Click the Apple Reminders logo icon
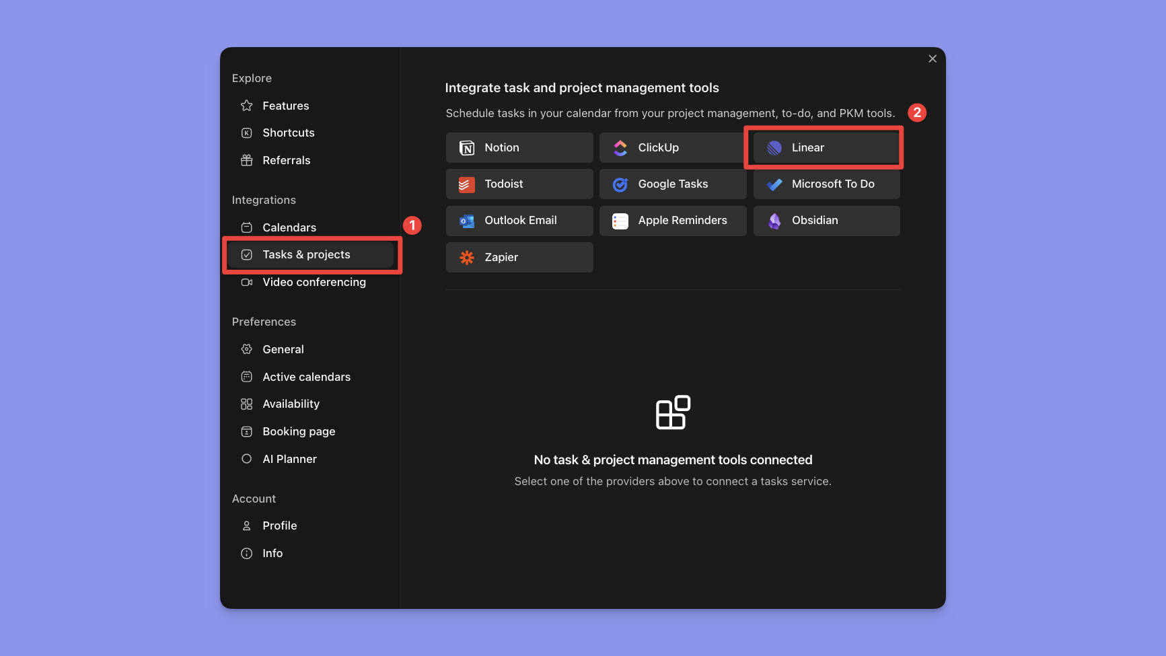The width and height of the screenshot is (1166, 656). point(620,221)
